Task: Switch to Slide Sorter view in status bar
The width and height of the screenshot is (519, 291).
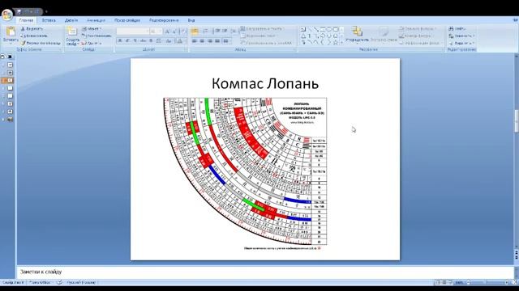Action: [x=444, y=282]
